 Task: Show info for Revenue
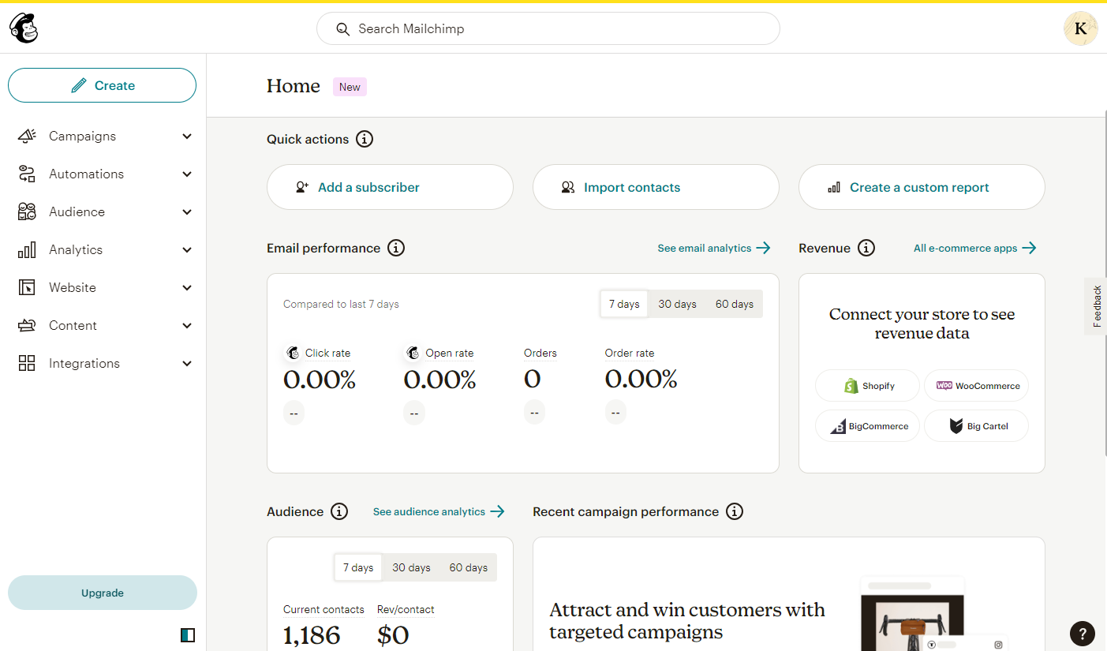866,249
